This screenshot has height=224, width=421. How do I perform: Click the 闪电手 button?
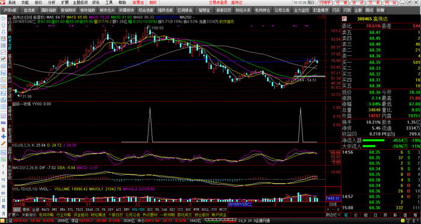[x=326, y=2]
